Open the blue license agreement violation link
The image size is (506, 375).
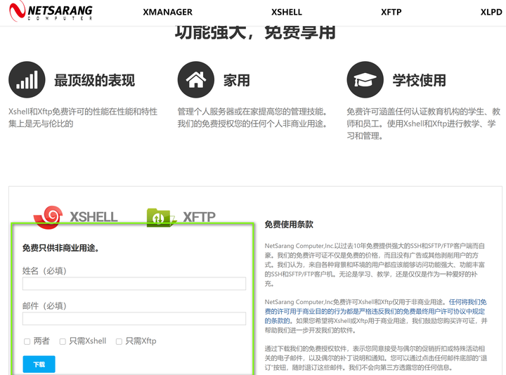375,312
